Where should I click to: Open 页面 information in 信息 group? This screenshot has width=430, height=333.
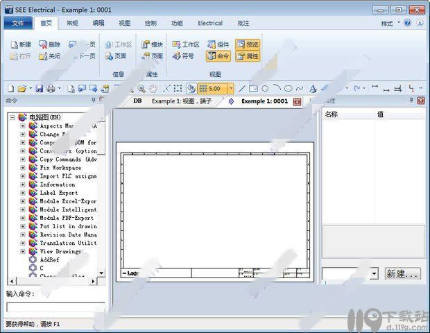116,56
